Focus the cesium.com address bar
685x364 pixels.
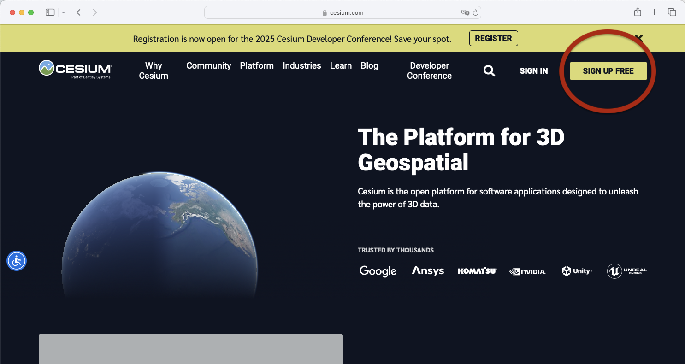coord(342,13)
